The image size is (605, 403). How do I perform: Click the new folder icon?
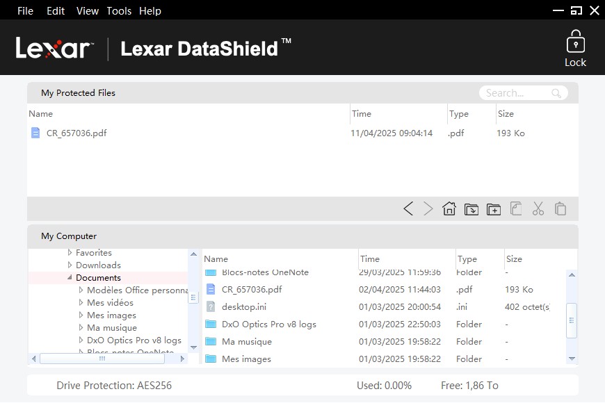coord(494,209)
